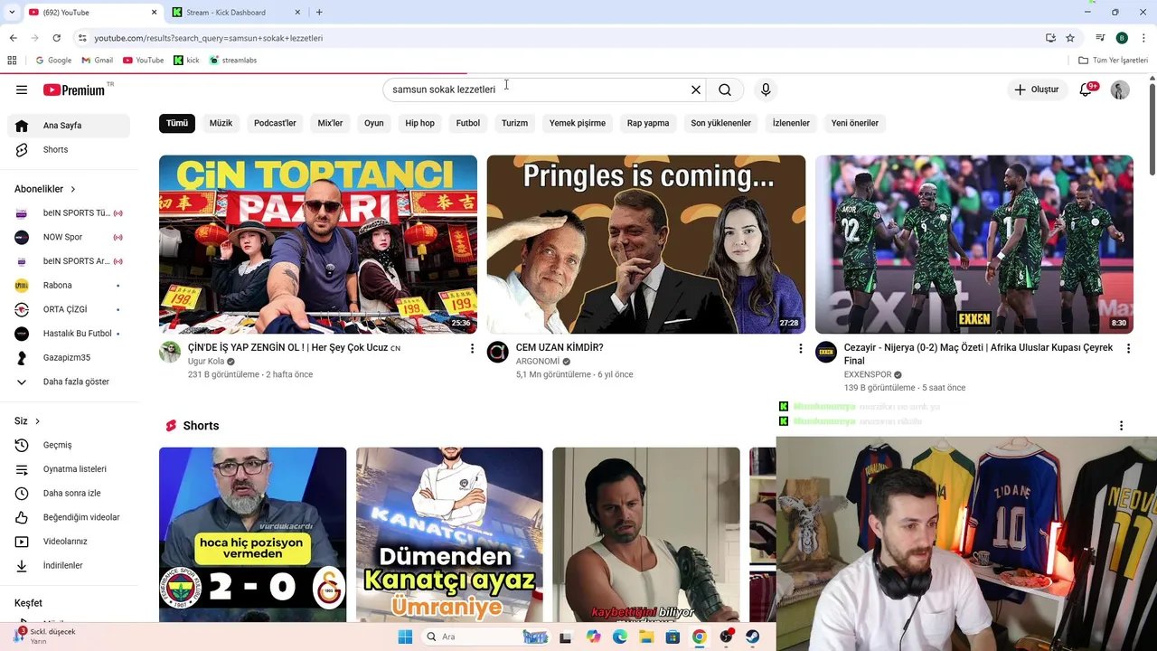
Task: Open the Windows Start menu
Action: [x=405, y=637]
